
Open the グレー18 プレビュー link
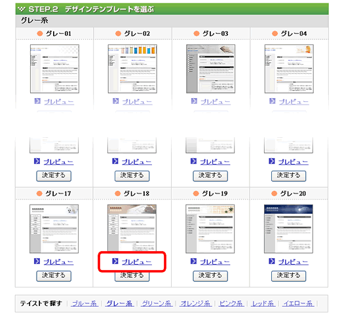(137, 261)
